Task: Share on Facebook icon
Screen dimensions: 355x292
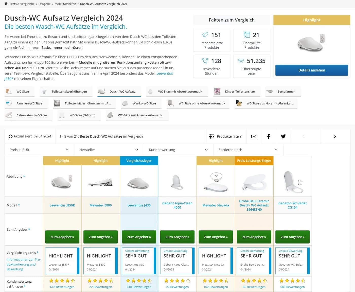Action: (x=269, y=136)
